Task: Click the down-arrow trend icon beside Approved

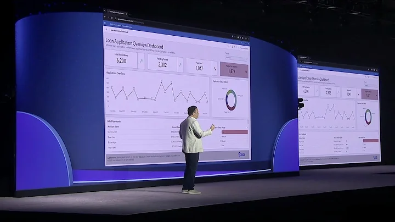Action: 215,68
